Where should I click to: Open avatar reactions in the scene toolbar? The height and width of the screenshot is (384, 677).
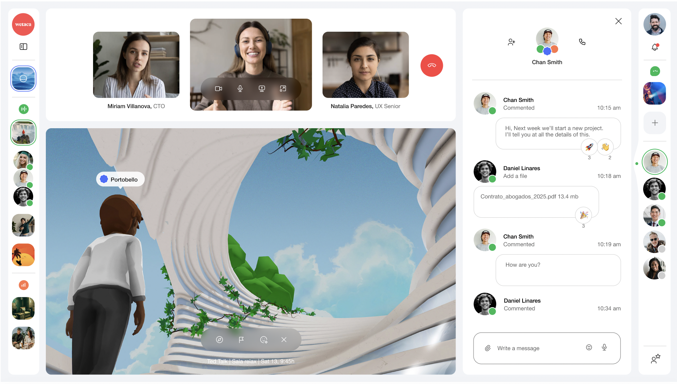[263, 340]
